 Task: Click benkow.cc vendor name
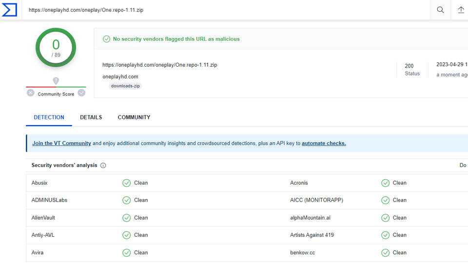(x=302, y=253)
